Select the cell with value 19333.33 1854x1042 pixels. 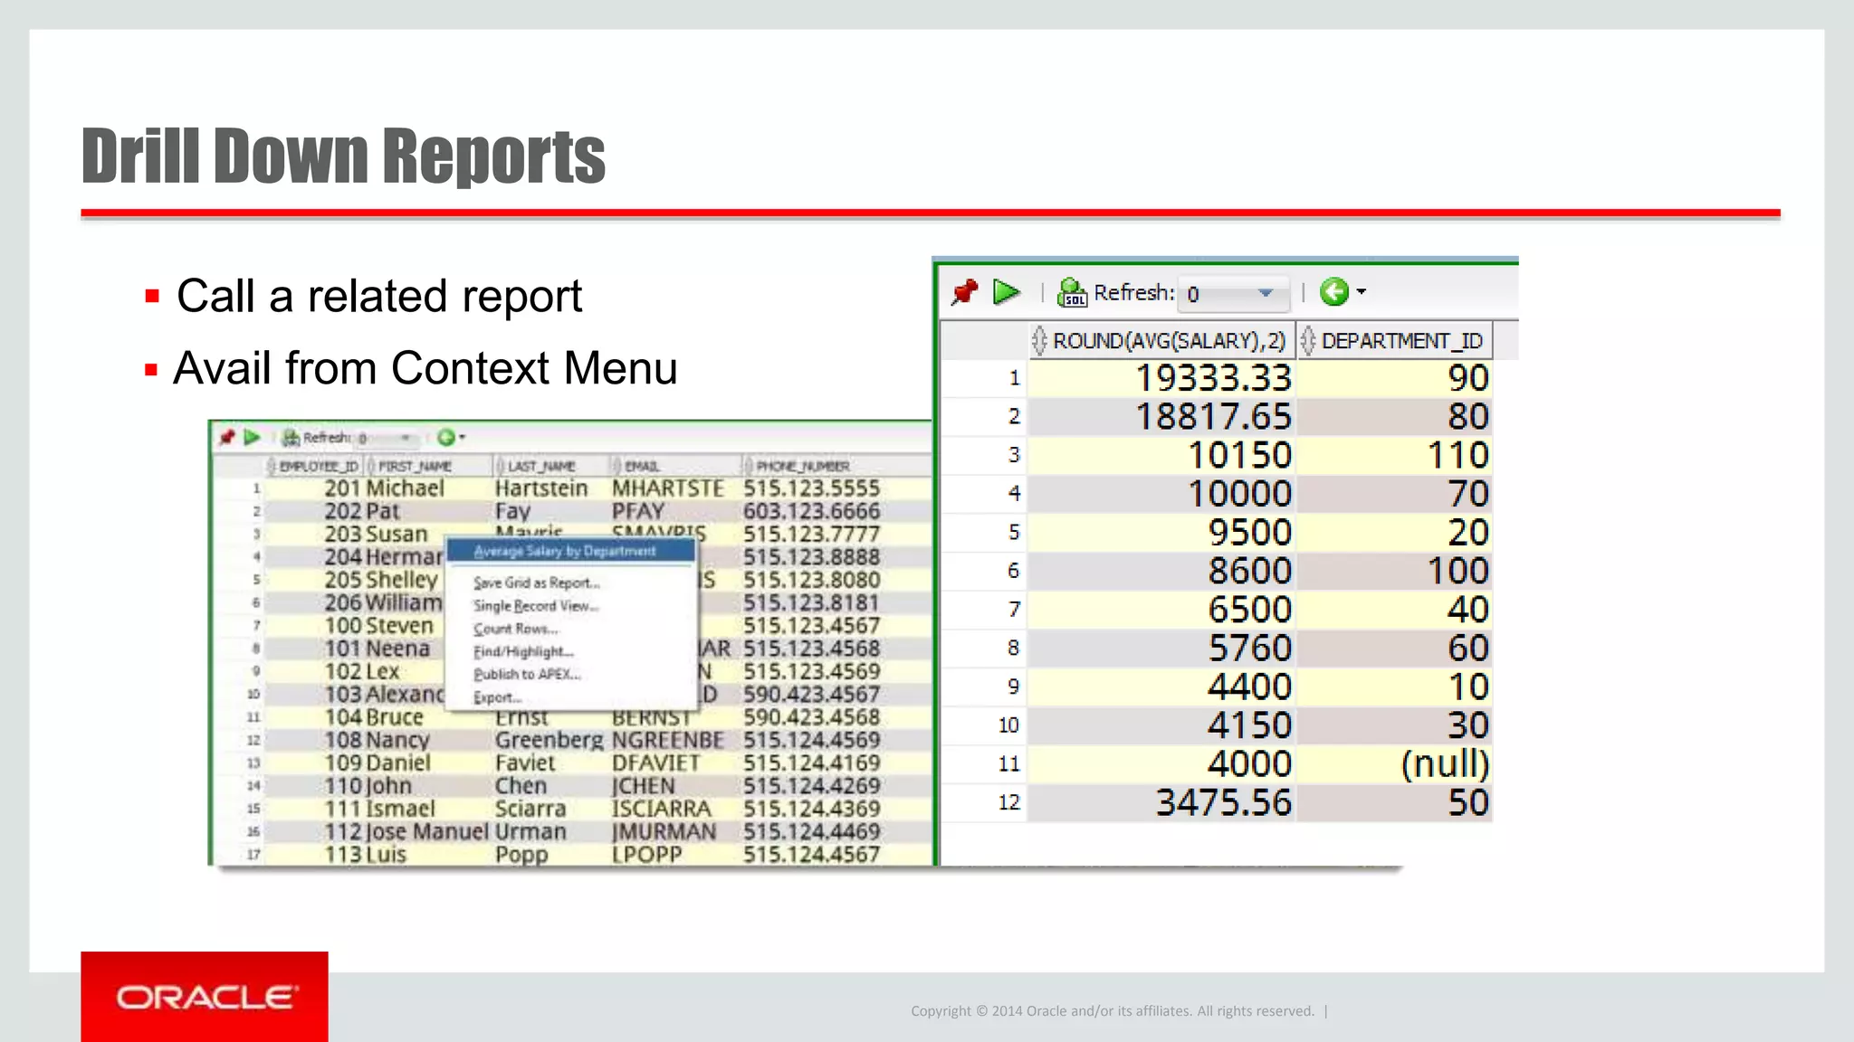[1161, 378]
